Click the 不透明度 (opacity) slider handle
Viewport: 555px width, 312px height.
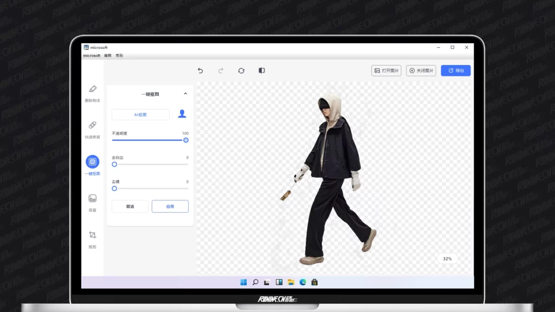pyautogui.click(x=186, y=140)
